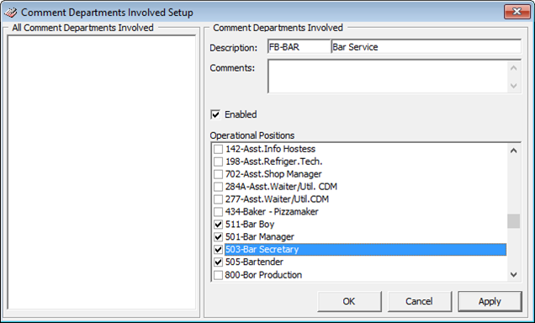Click the window title bar icon
The image size is (535, 323).
click(11, 13)
